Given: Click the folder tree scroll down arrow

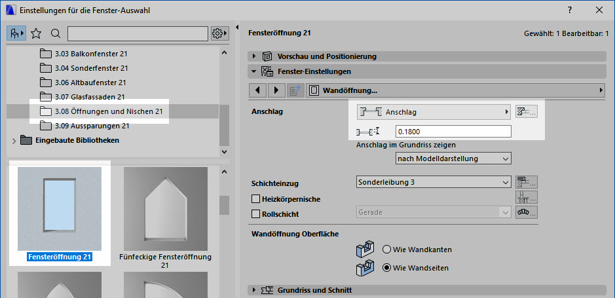Looking at the screenshot, I should [224, 152].
